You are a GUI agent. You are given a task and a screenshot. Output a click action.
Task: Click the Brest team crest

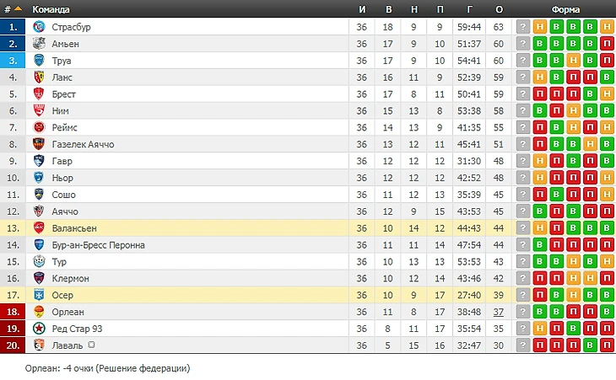pyautogui.click(x=39, y=94)
